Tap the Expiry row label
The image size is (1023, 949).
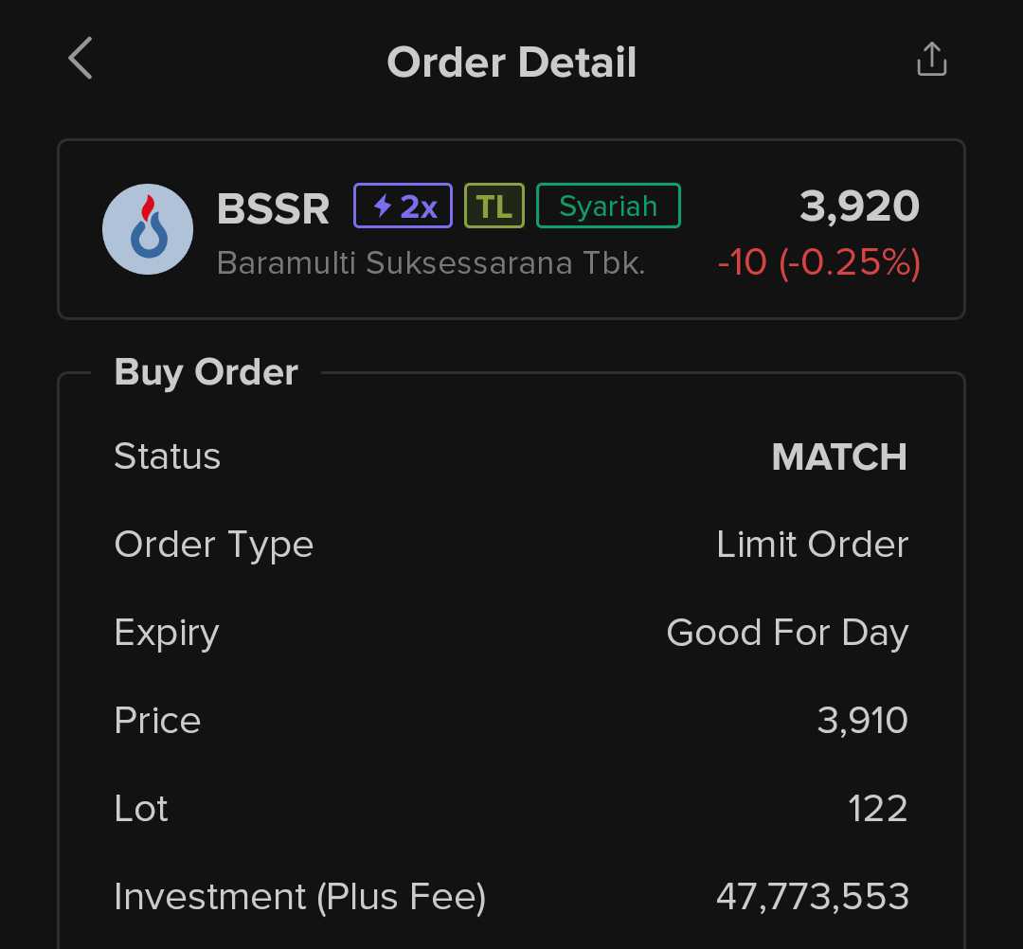pyautogui.click(x=167, y=633)
